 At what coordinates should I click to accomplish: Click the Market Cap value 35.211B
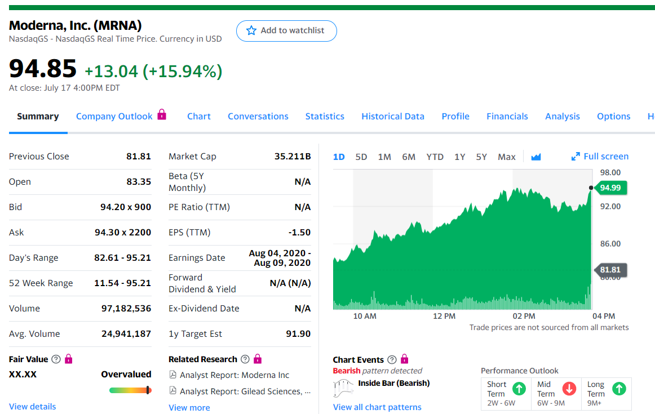point(293,157)
